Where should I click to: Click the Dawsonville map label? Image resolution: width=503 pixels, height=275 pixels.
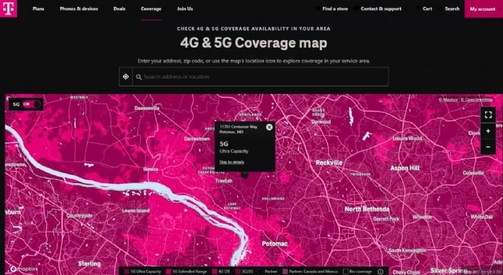click(x=147, y=108)
